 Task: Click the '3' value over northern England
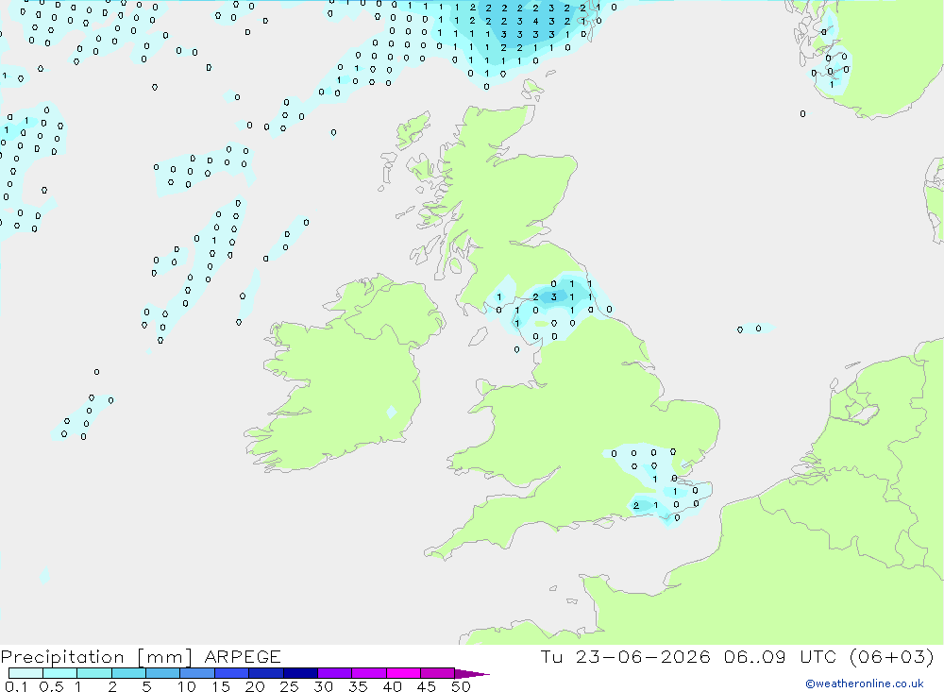click(554, 297)
